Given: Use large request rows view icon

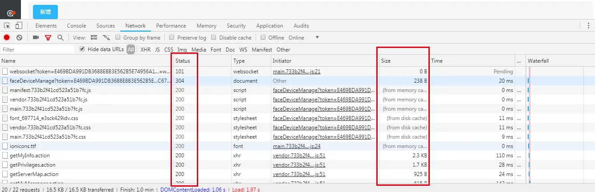Looking at the screenshot, I should click(94, 38).
